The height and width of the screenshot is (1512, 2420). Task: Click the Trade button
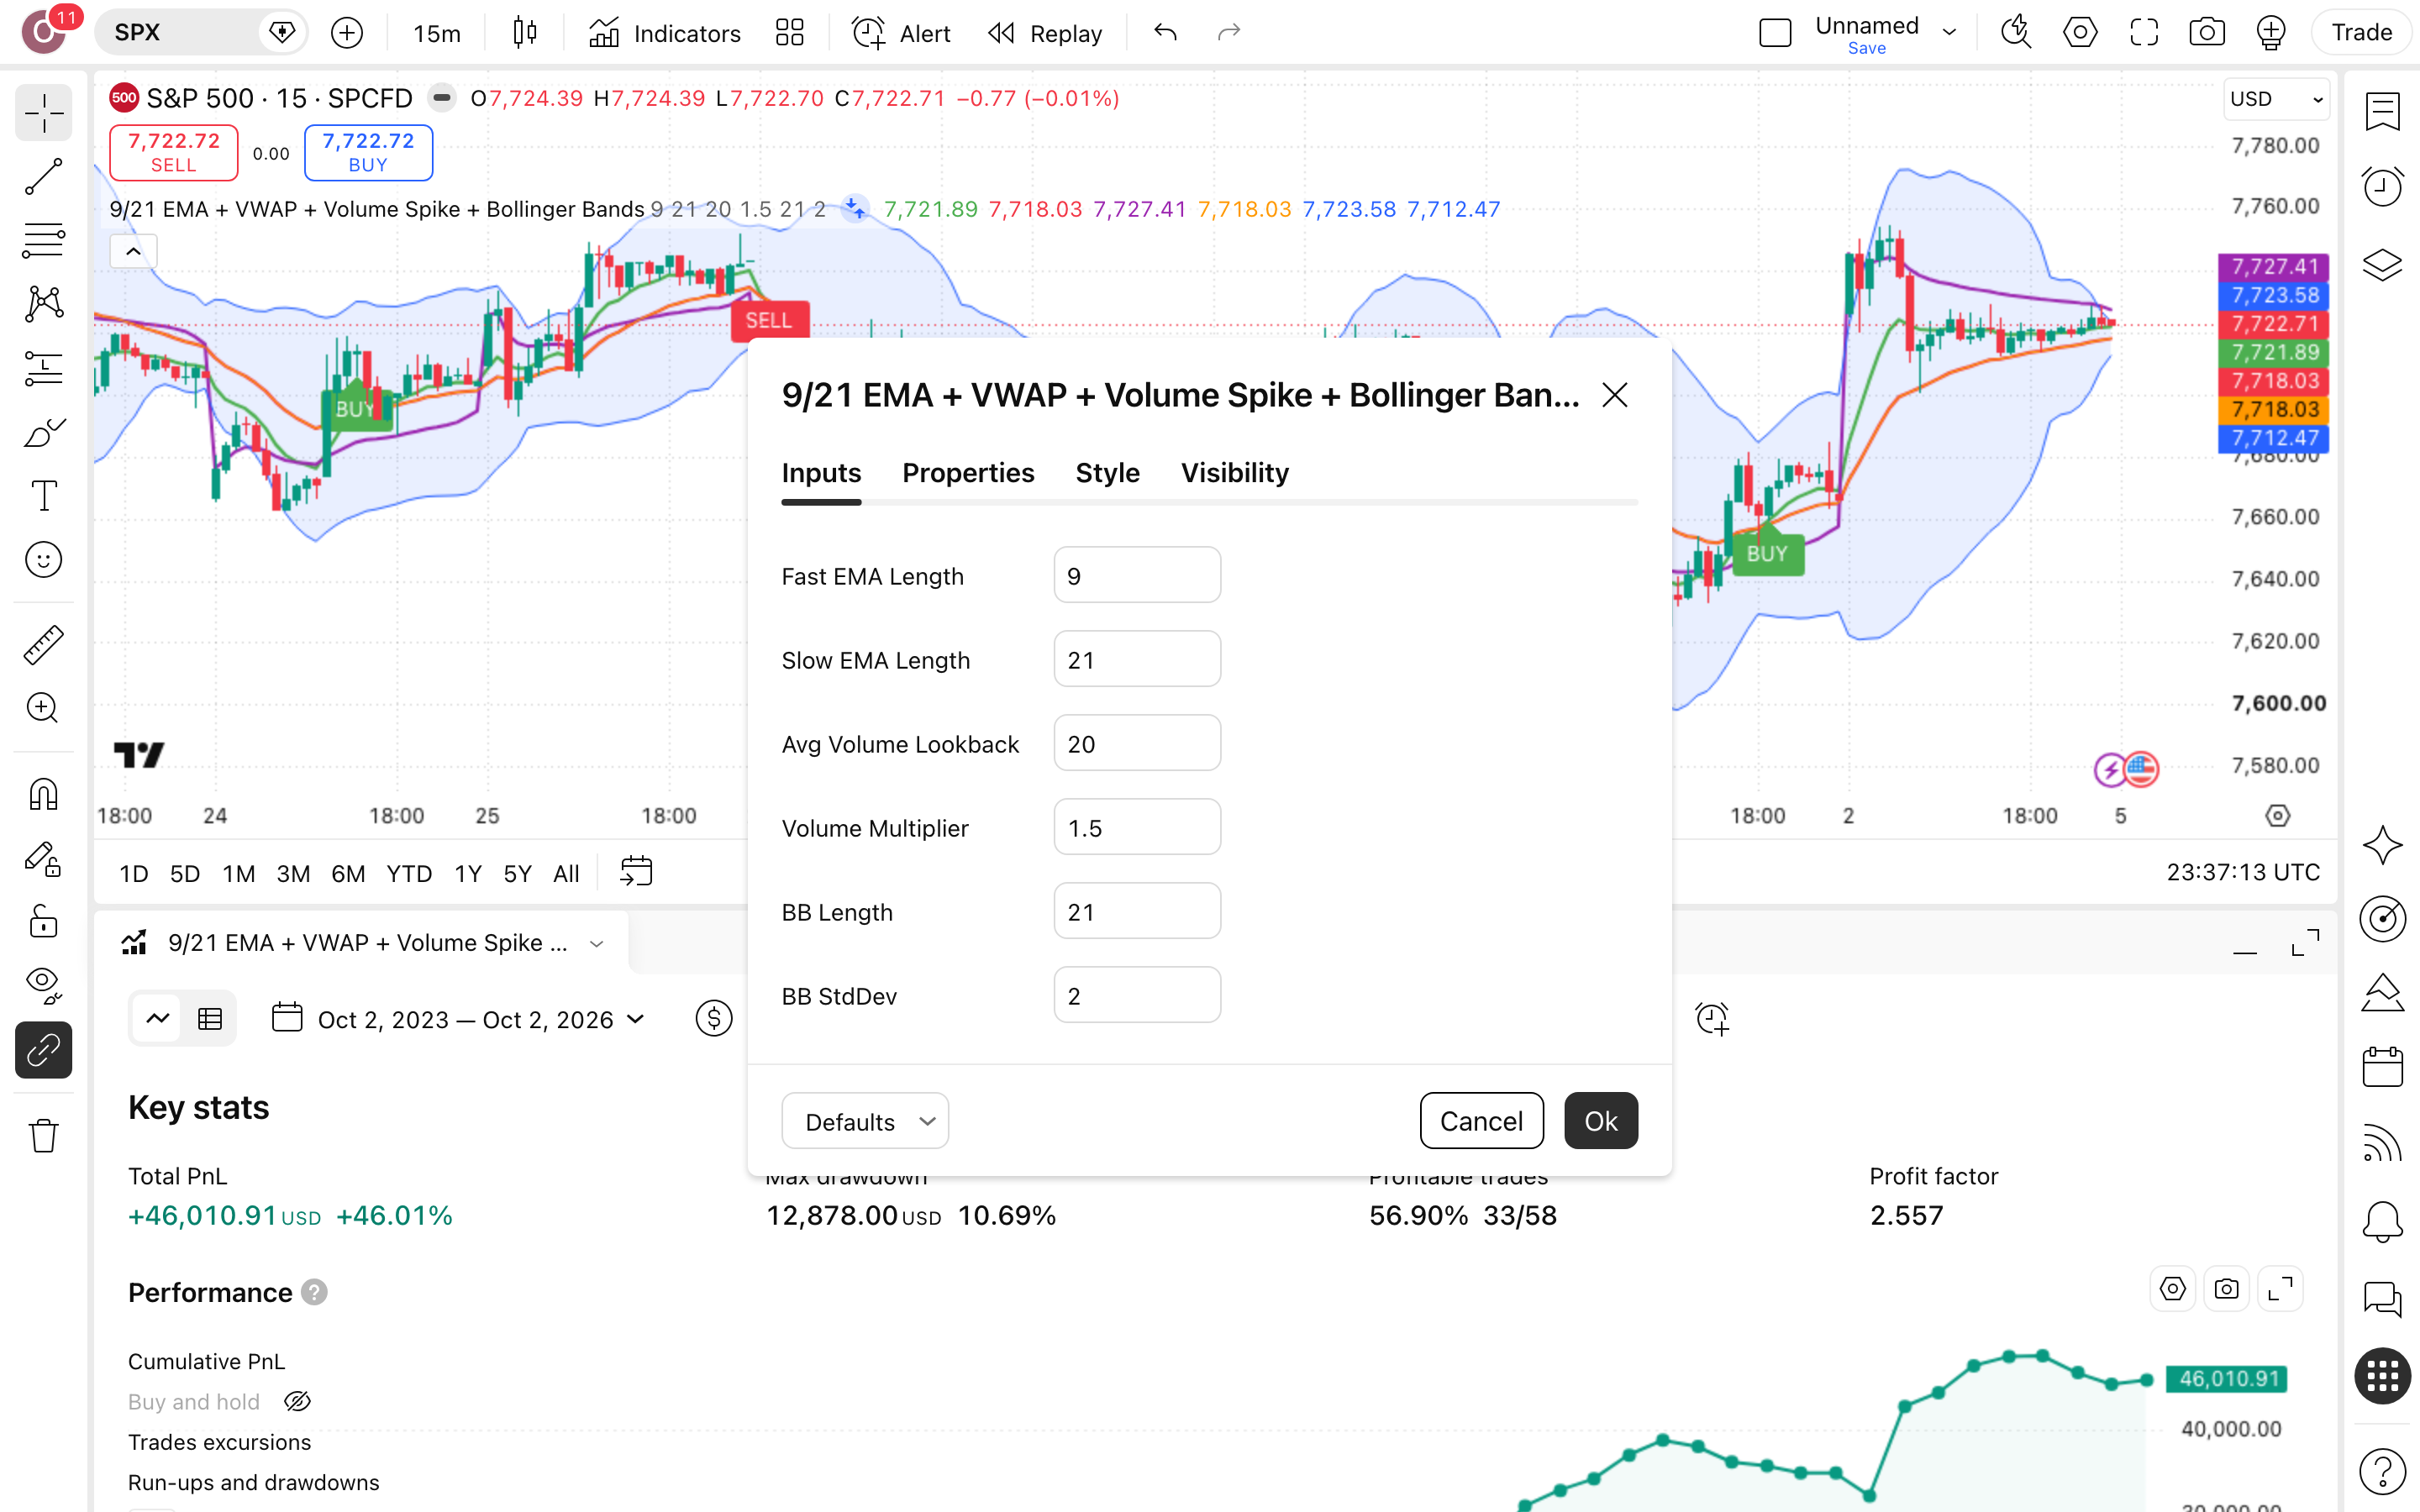tap(2361, 33)
